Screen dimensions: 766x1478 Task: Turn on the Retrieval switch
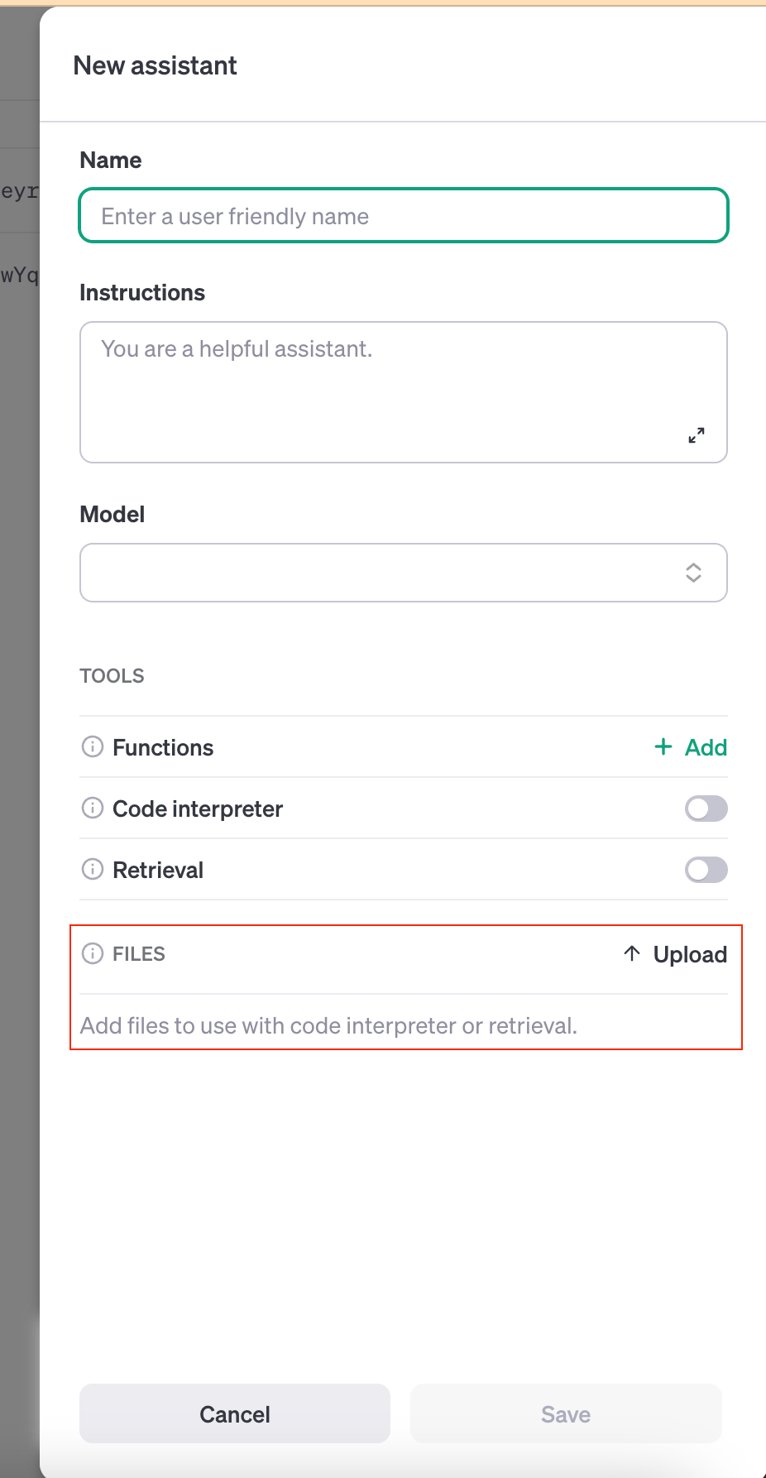pos(706,870)
